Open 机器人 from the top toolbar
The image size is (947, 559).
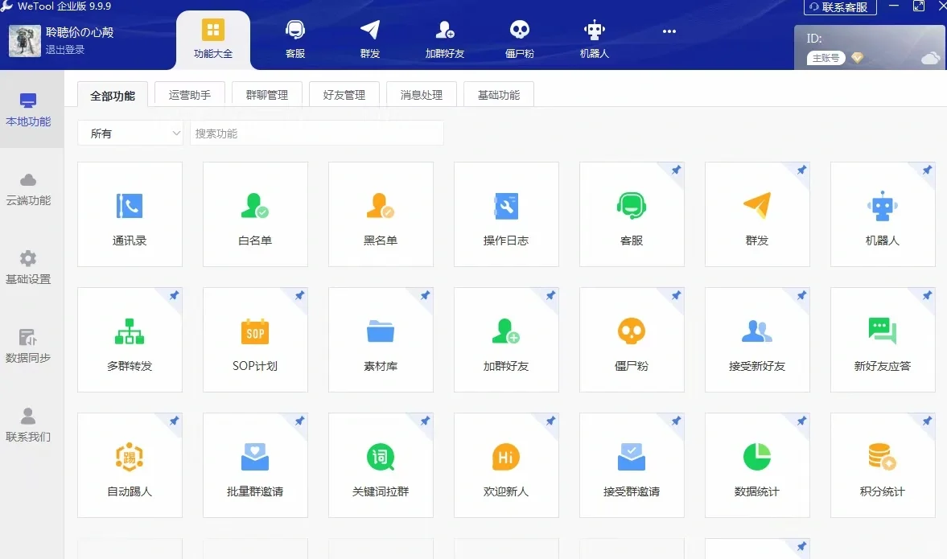[x=593, y=38]
